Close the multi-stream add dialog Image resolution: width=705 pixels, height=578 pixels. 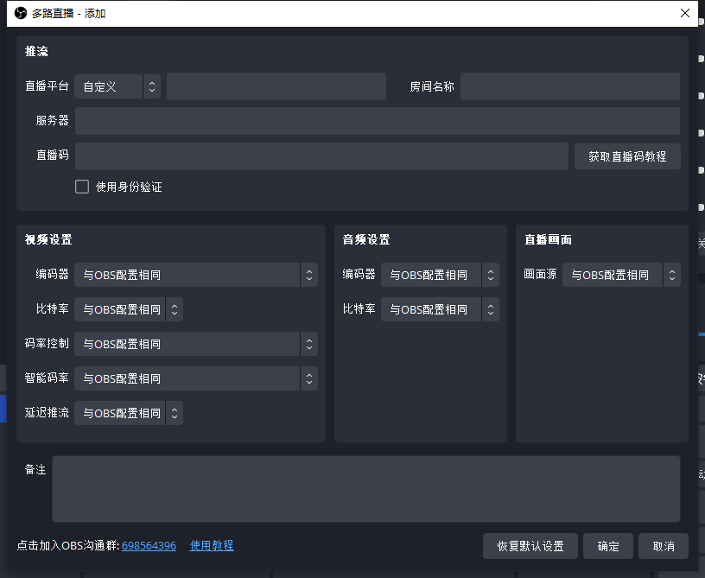[x=685, y=14]
